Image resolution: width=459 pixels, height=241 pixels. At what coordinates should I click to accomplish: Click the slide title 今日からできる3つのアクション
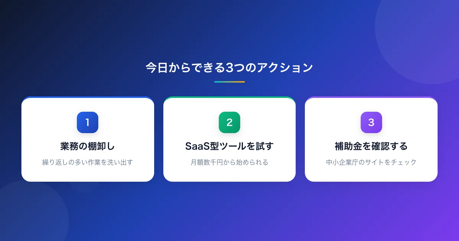[229, 68]
